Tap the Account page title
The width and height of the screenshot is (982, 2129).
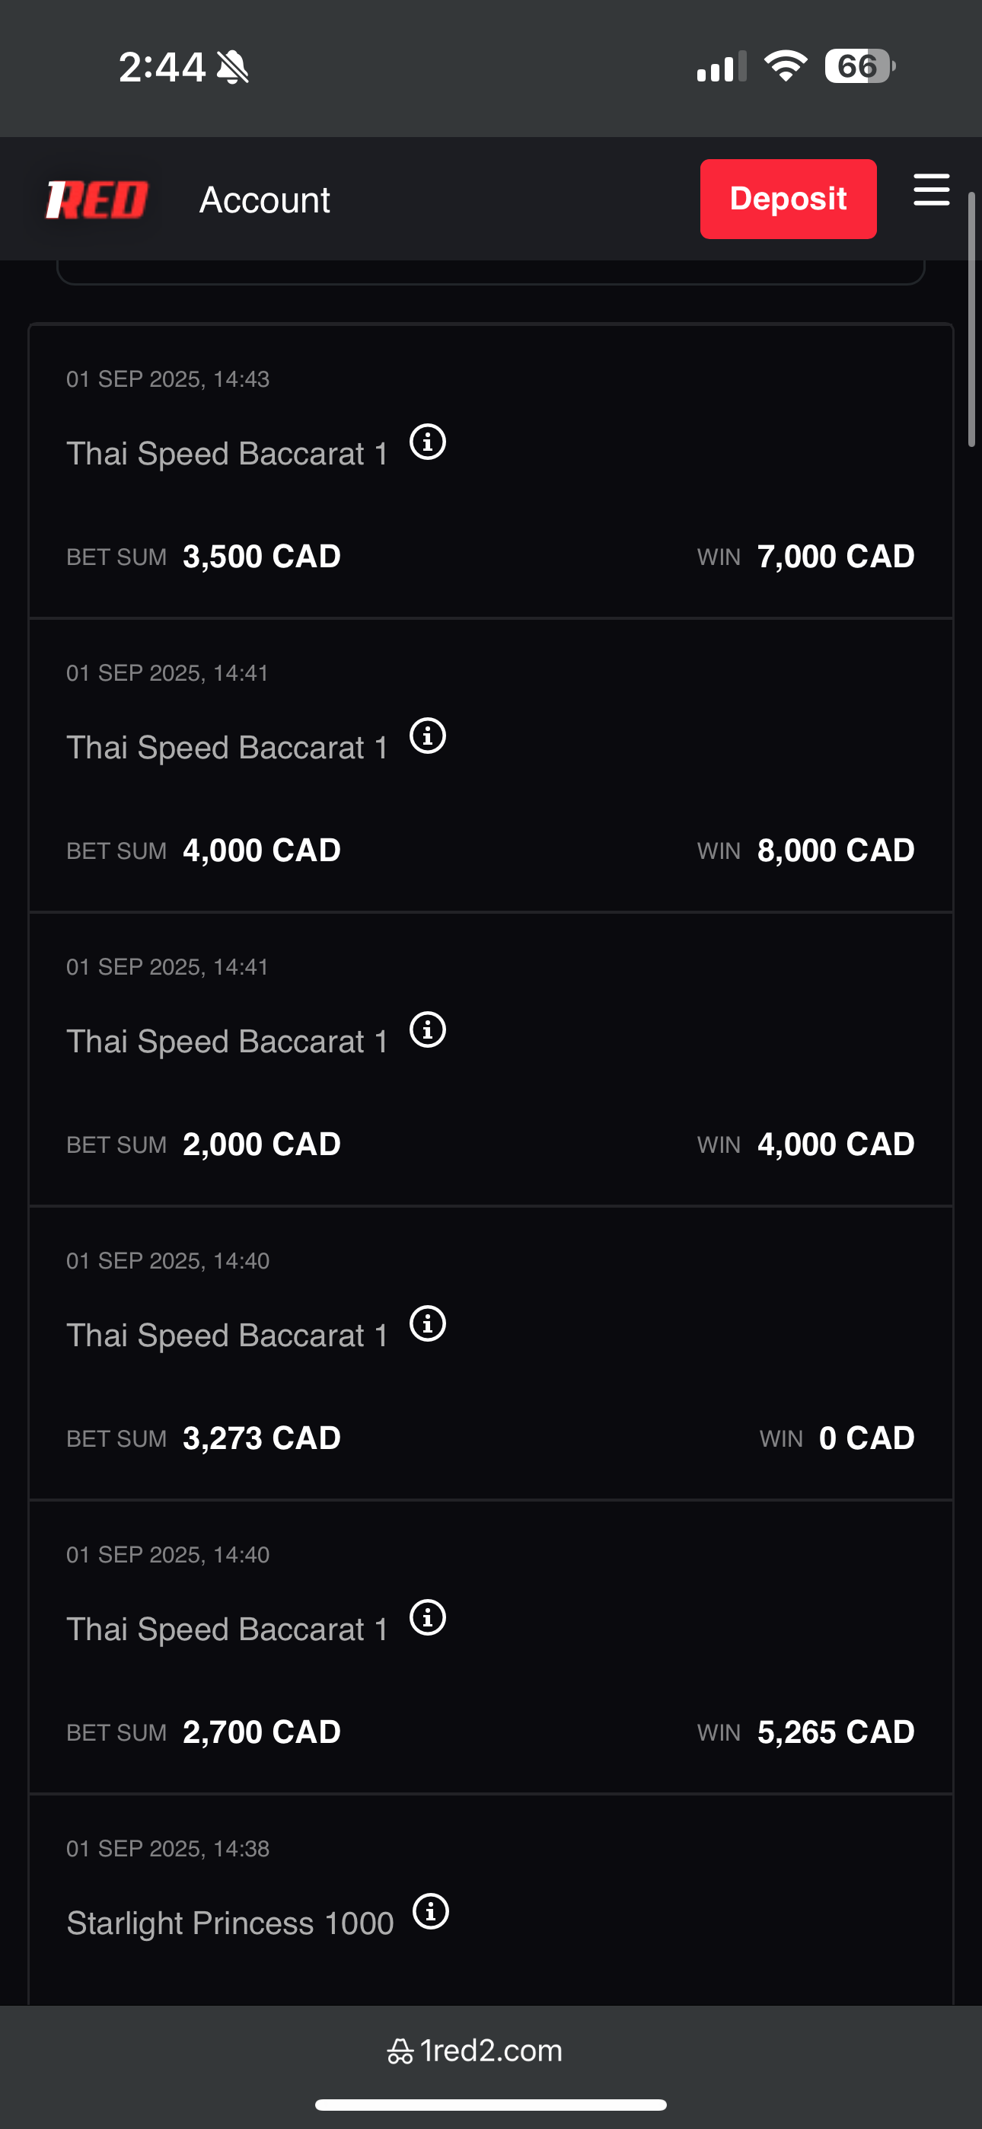tap(264, 200)
